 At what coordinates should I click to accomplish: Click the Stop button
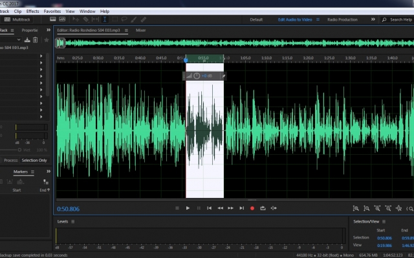177,208
